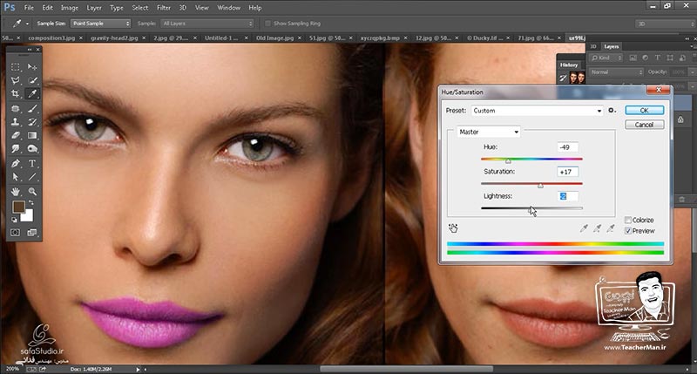Select the Healing Brush tool
Screen dimensions: 697x374
tap(16, 108)
